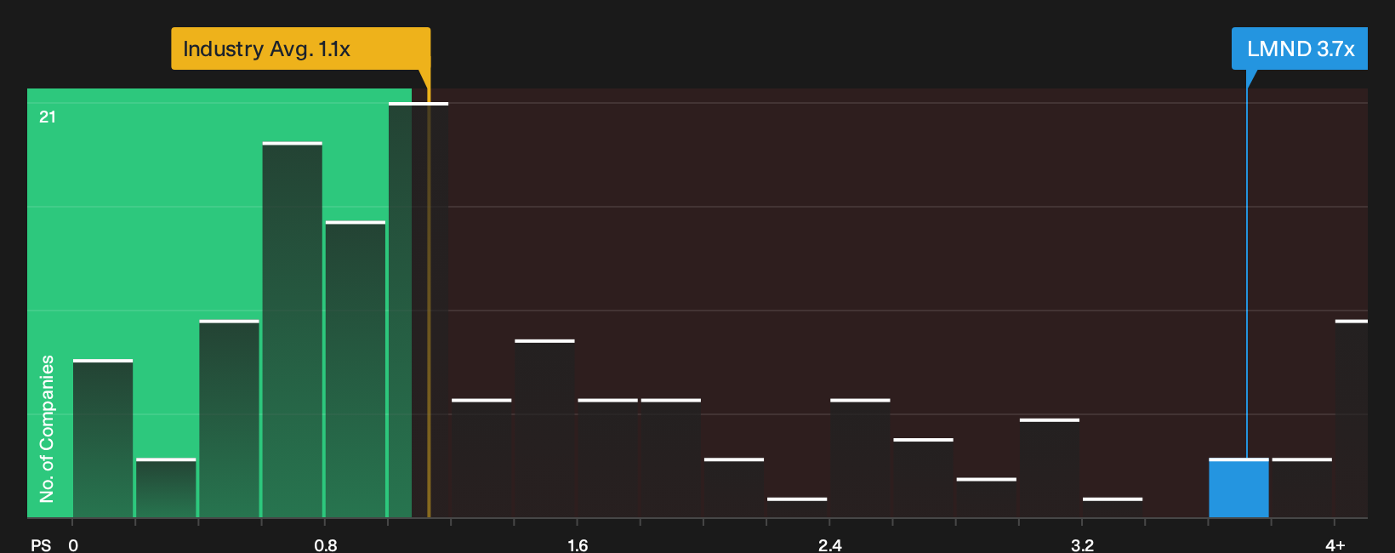Image resolution: width=1395 pixels, height=553 pixels.
Task: Click the 1.6 x-axis tick label
Action: (578, 544)
